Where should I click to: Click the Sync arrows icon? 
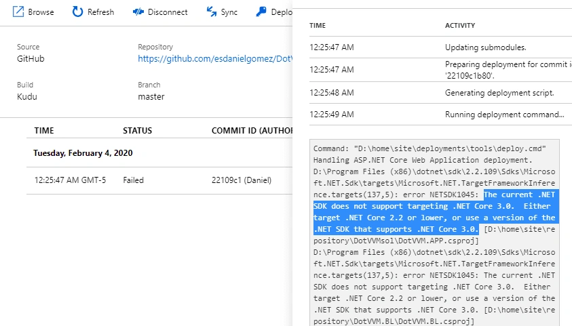[211, 12]
